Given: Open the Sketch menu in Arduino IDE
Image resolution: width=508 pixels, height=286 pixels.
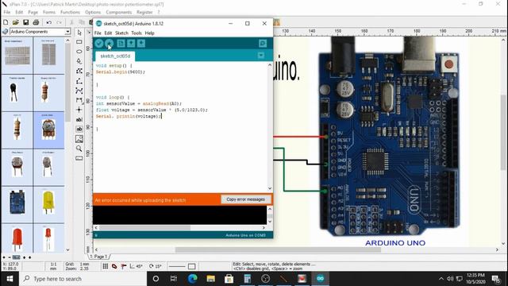Looking at the screenshot, I should click(121, 33).
